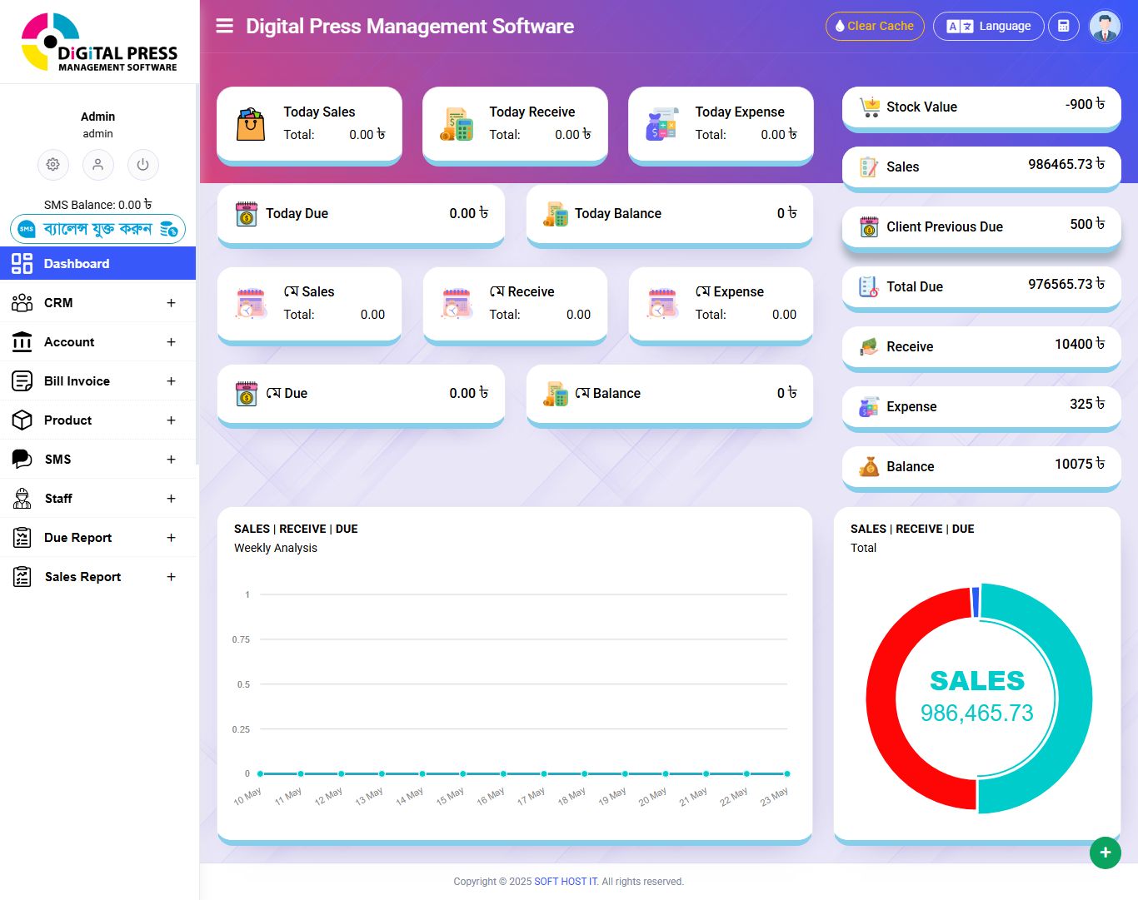Open the sidebar hamburger menu icon
The height and width of the screenshot is (900, 1138).
click(x=224, y=25)
